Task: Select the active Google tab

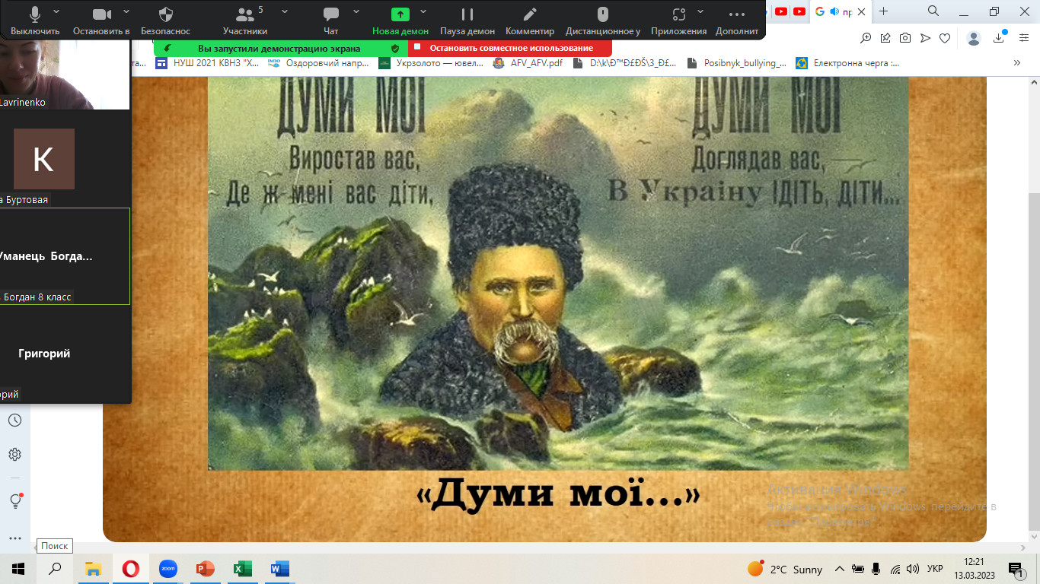Action: (841, 11)
